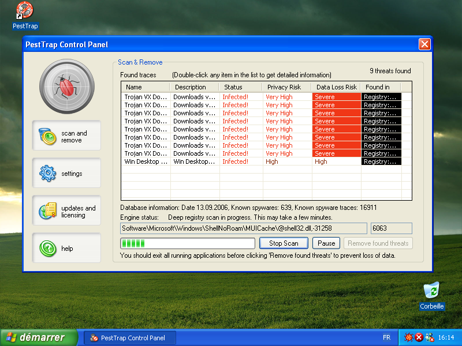
Task: Click the Stop Scan button
Action: (x=284, y=243)
